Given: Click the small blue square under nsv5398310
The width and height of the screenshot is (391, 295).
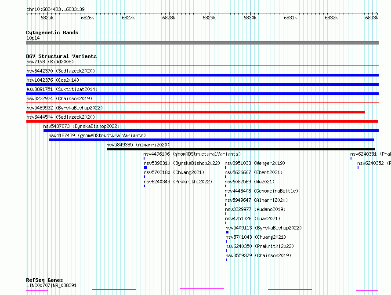Looking at the screenshot, I should (145, 168).
